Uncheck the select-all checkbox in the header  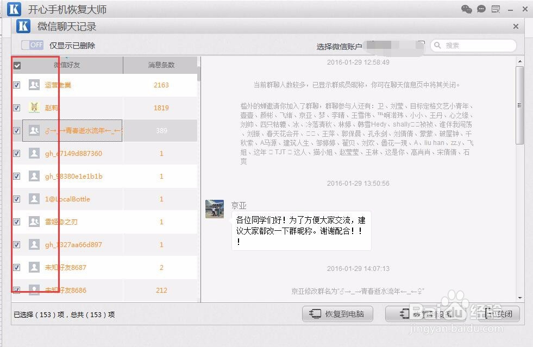(17, 65)
